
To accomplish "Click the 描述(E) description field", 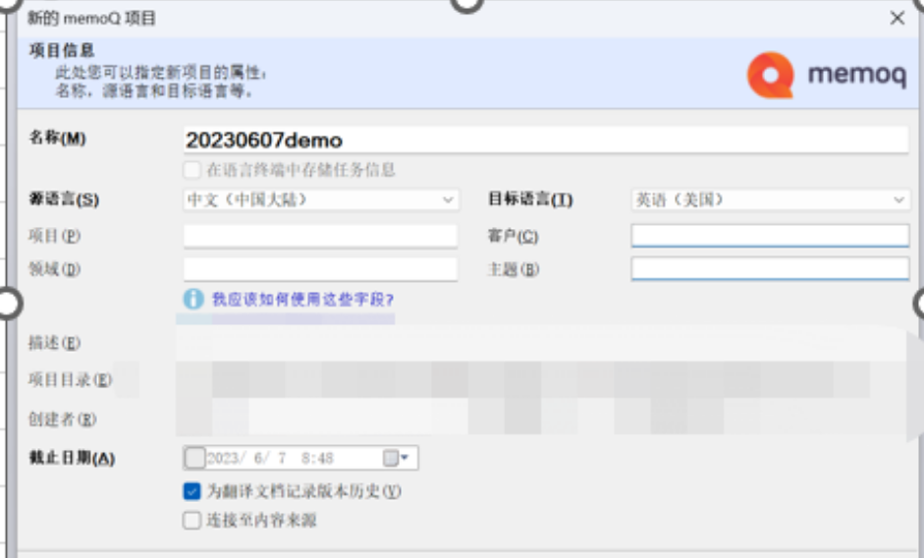I will [542, 343].
